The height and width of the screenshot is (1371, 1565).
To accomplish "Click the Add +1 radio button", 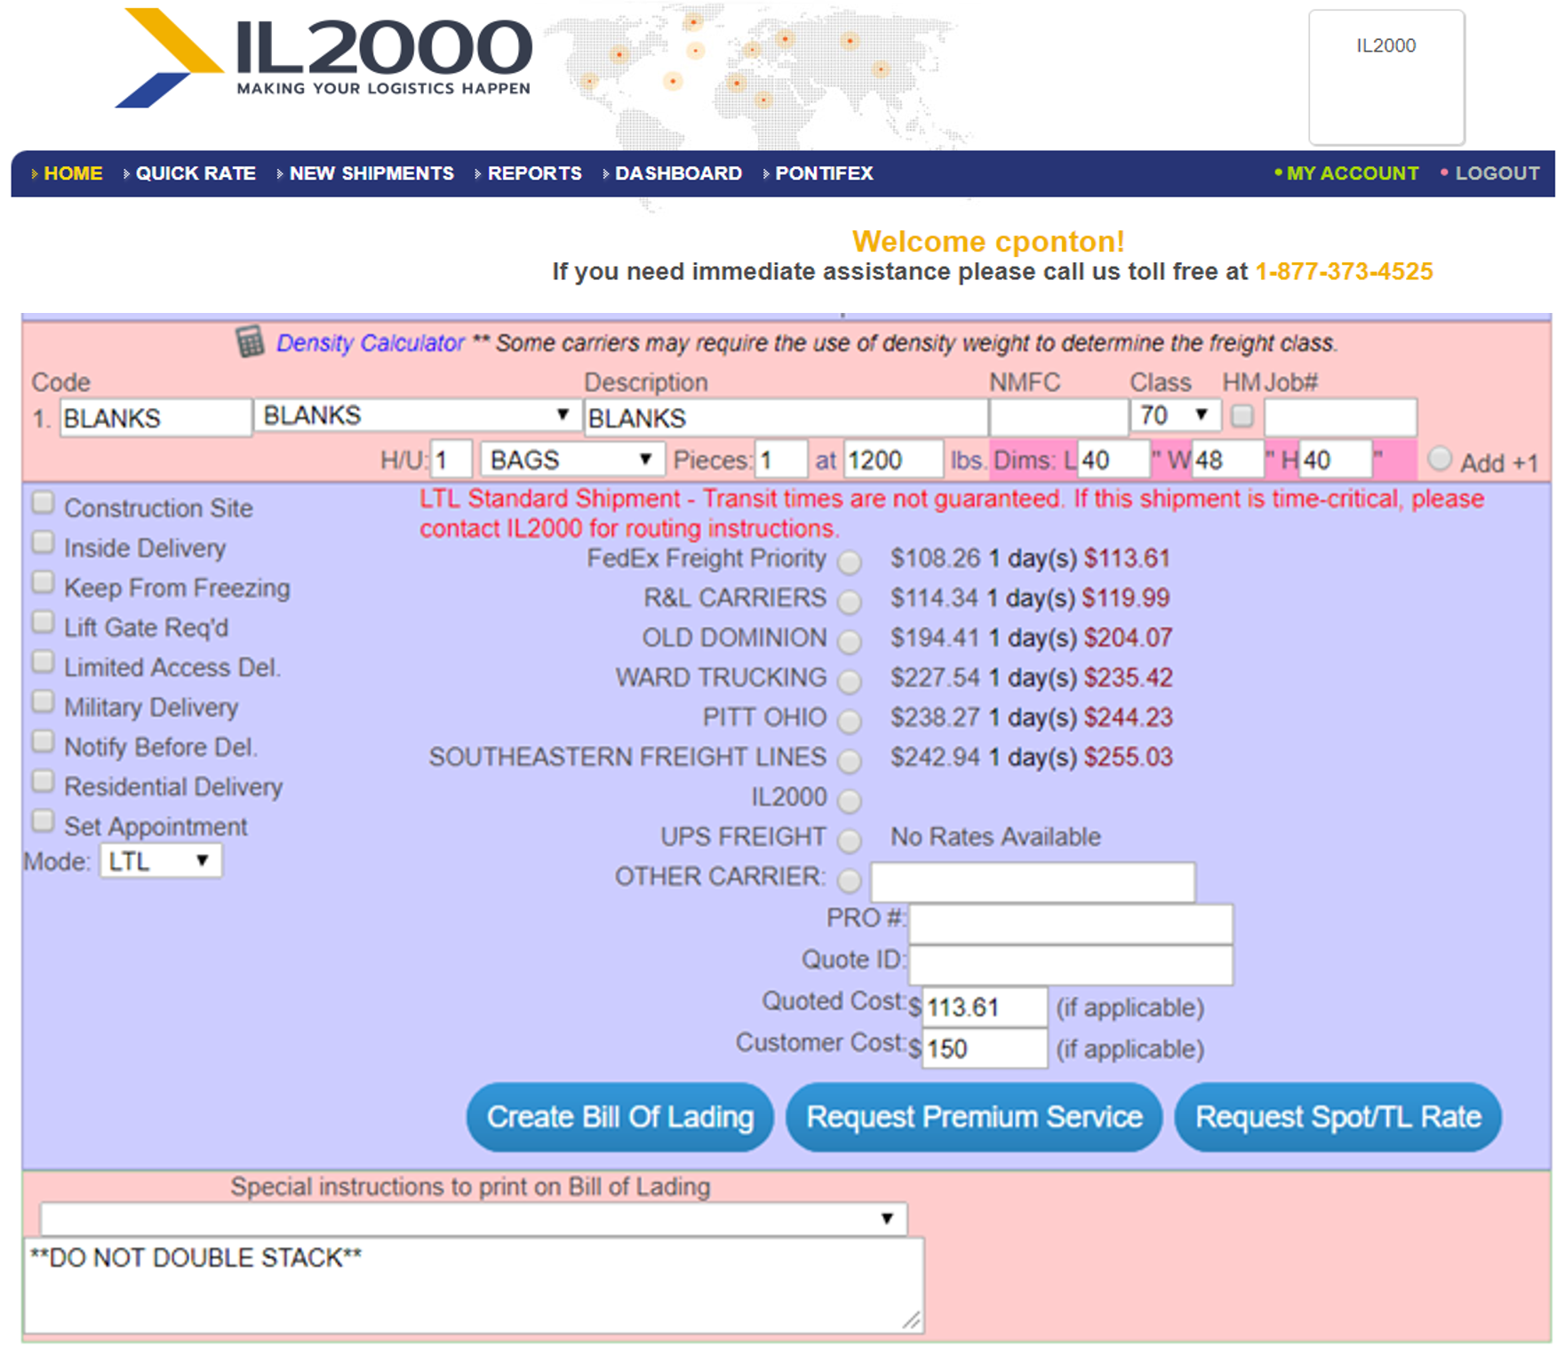I will pyautogui.click(x=1439, y=460).
